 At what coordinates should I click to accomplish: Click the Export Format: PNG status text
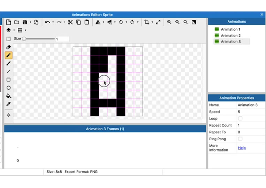click(81, 172)
